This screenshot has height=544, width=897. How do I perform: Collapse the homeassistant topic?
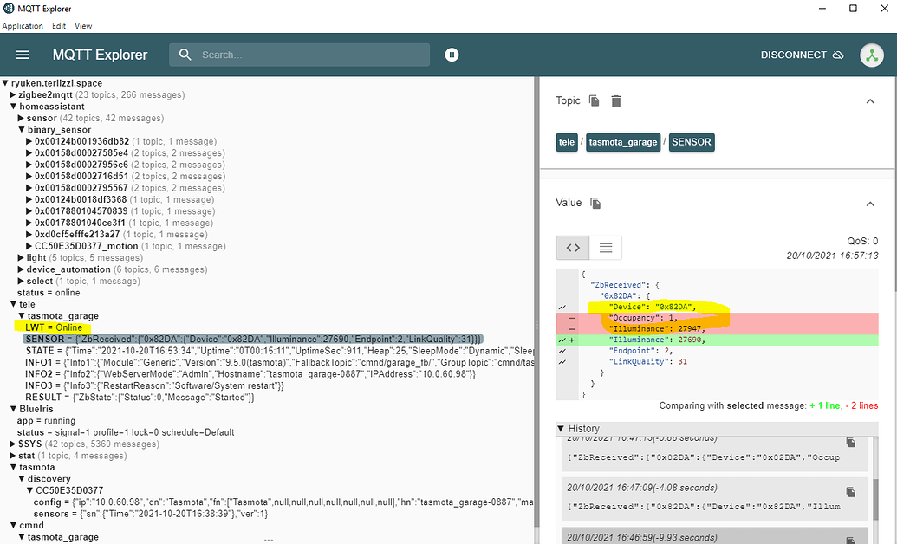tap(13, 107)
